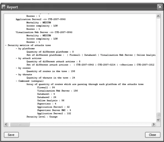Click 'Visualization Web Server : 156' line
This screenshot has width=164, height=142.
pos(57,91)
